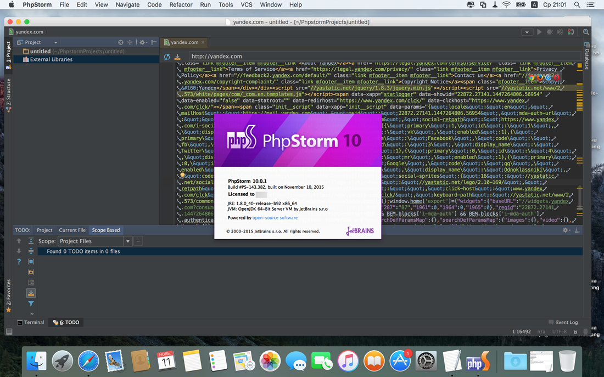The width and height of the screenshot is (604, 377).
Task: Click the Debug bug icon
Action: (550, 32)
